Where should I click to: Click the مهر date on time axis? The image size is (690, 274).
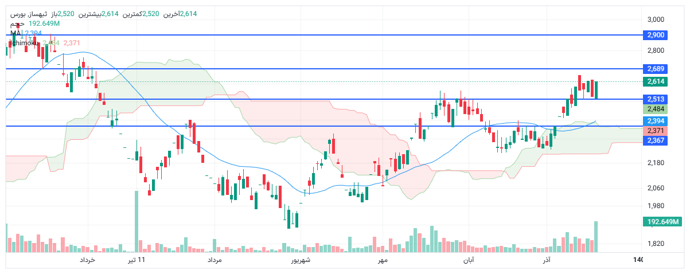click(383, 260)
